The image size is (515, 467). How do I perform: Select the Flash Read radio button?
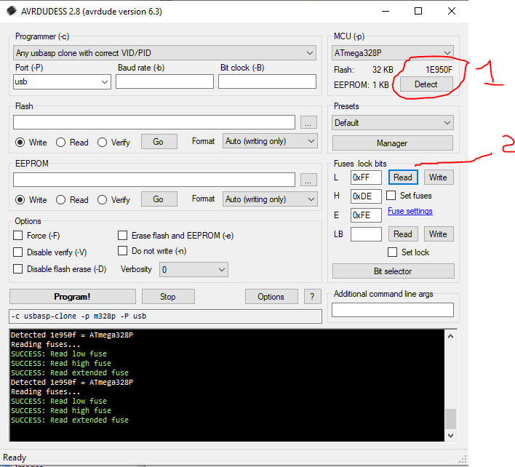point(61,143)
